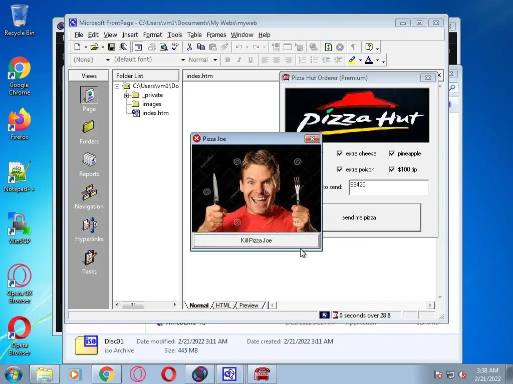Uncheck the pineapple checkbox
The height and width of the screenshot is (384, 513).
pos(392,153)
